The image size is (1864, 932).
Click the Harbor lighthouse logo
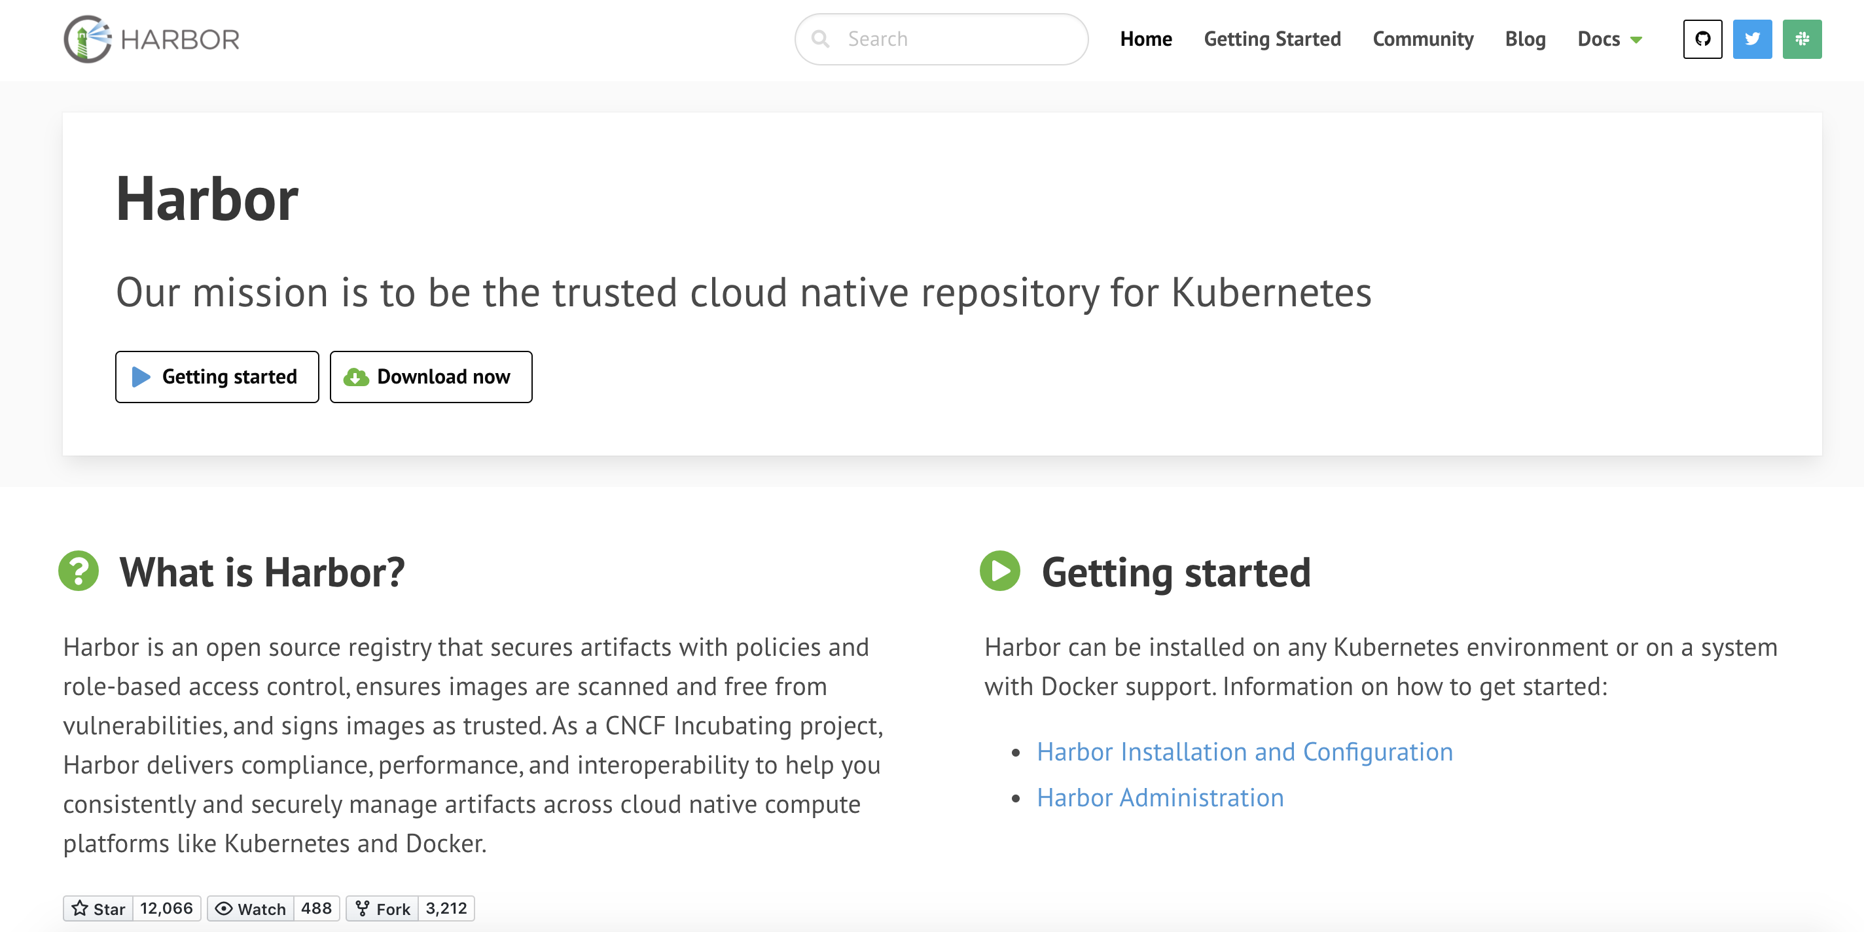tap(88, 39)
